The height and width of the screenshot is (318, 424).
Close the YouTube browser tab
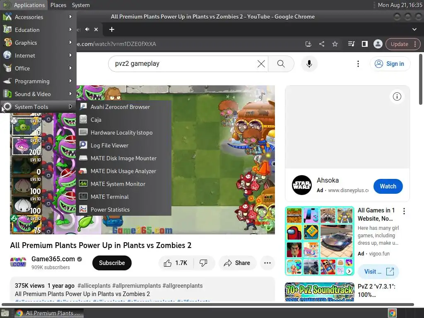96,29
